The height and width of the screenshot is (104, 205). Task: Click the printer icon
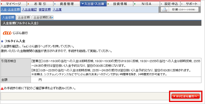pos(165,10)
